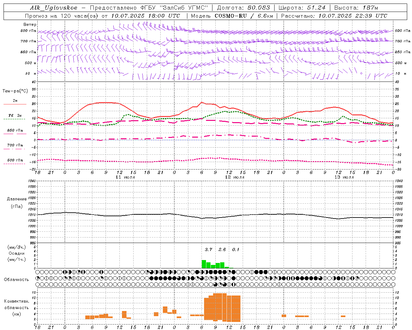The image size is (412, 330).
Task: Click the 3-hour precipitation total '3.7'
Action: [209, 250]
